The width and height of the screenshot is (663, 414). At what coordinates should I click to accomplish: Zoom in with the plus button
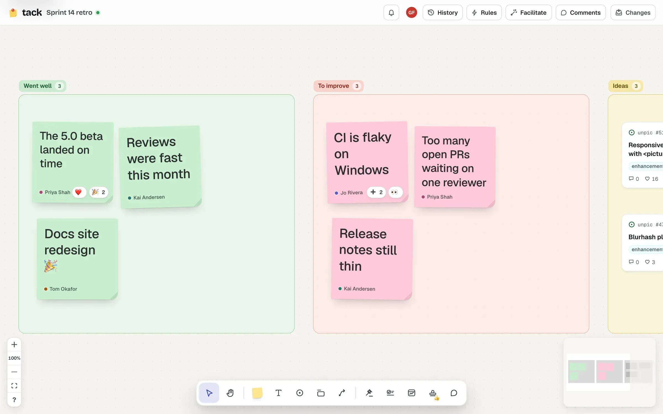14,344
